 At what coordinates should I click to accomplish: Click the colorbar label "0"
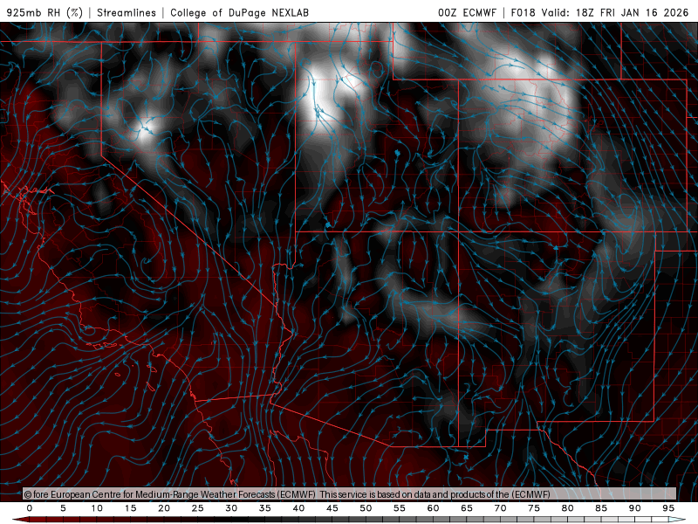(30, 508)
